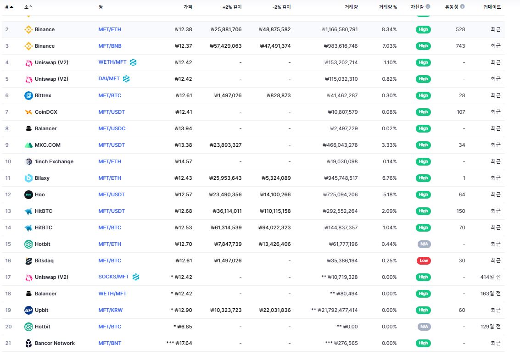520x355 pixels.
Task: Sort table by 거래량 header
Action: tap(351, 7)
